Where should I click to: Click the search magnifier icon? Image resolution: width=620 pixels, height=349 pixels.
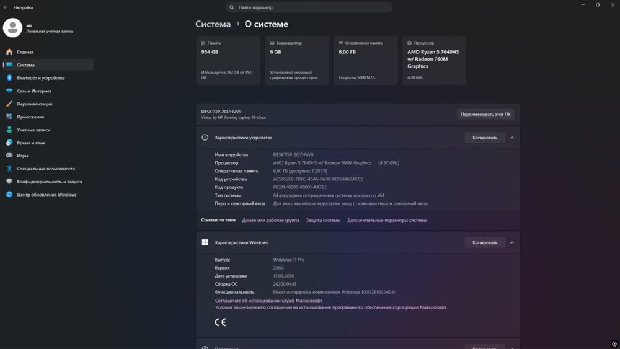[232, 7]
